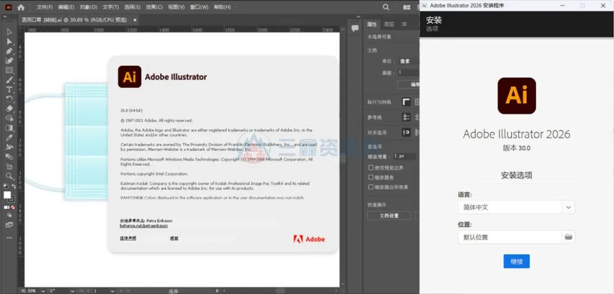Open the behance.net/petraeriksson link

[144, 226]
